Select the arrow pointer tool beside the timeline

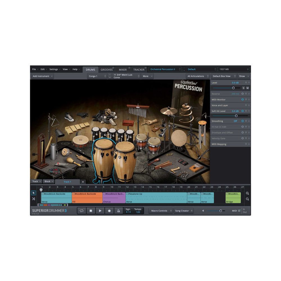tap(33, 193)
